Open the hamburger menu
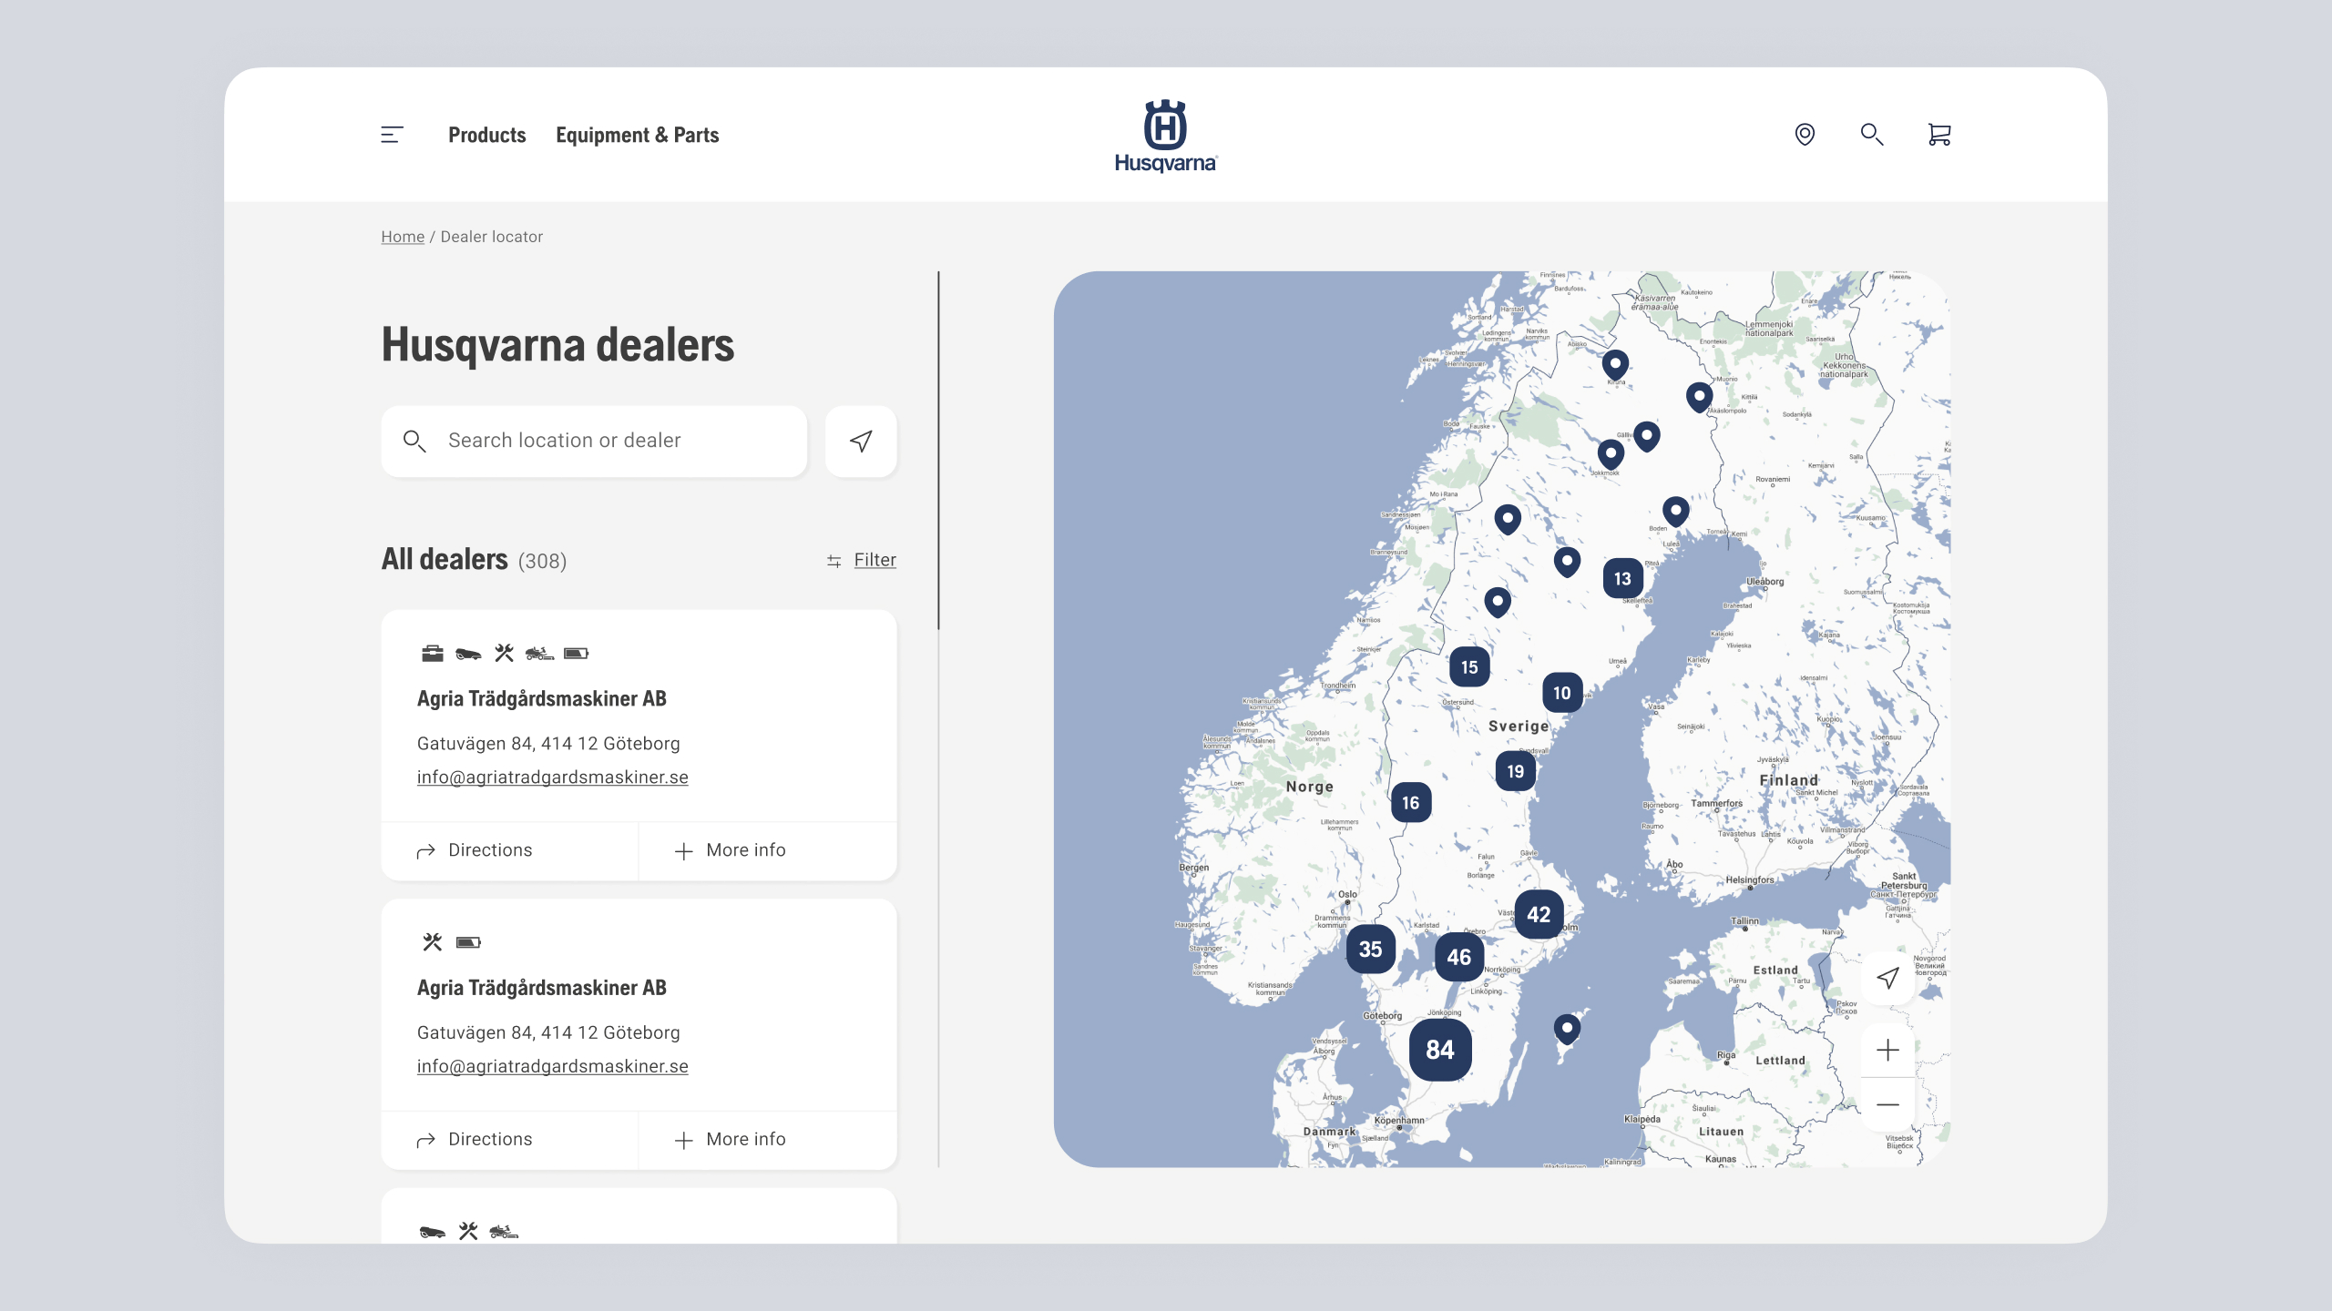Viewport: 2332px width, 1311px height. tap(392, 135)
